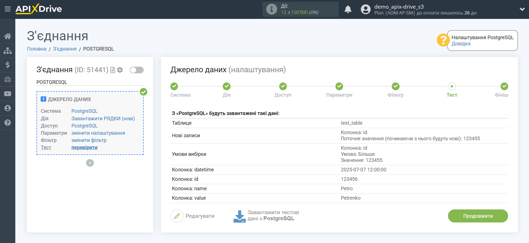Click the ApiX-Drive logo
The image size is (529, 243).
(39, 9)
